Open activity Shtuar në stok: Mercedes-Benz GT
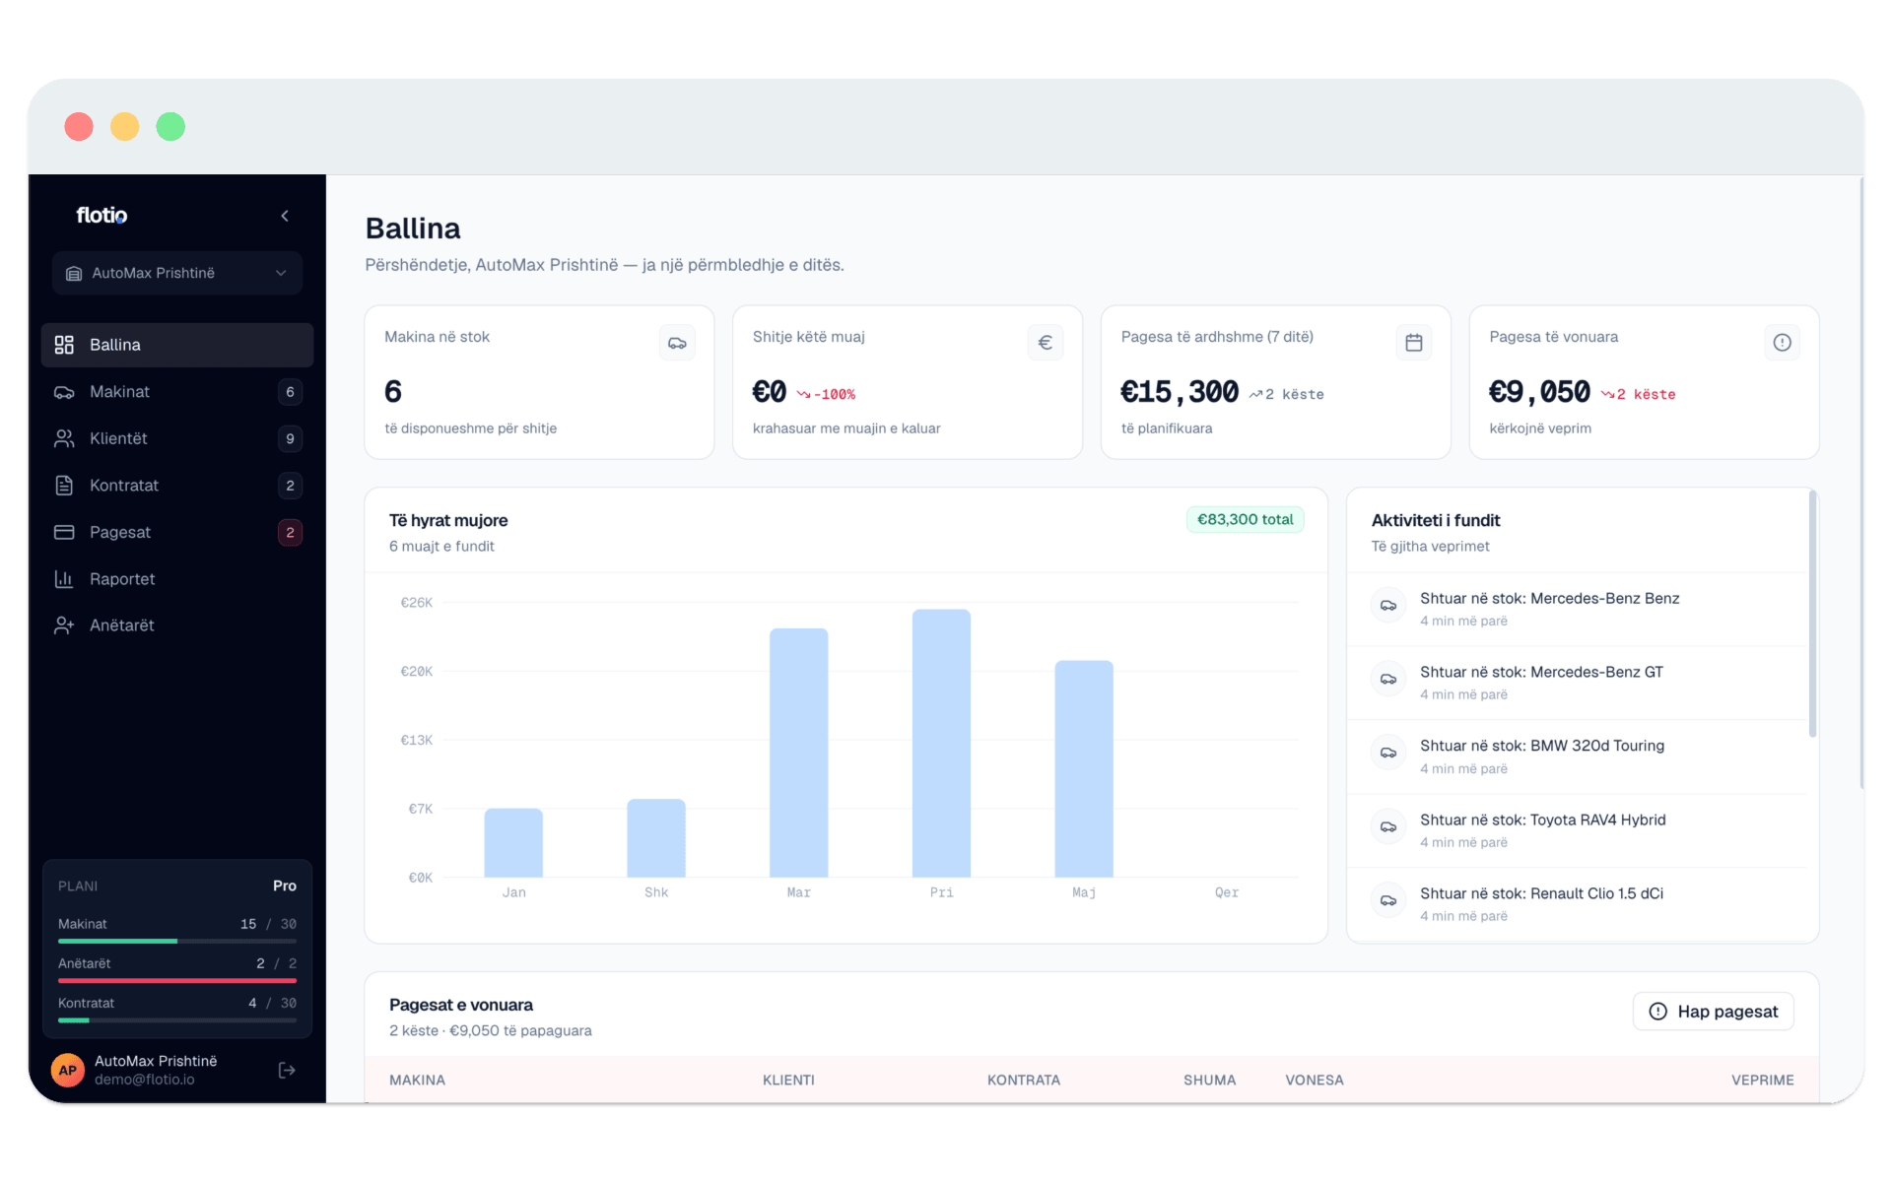1892x1182 pixels. (1577, 683)
